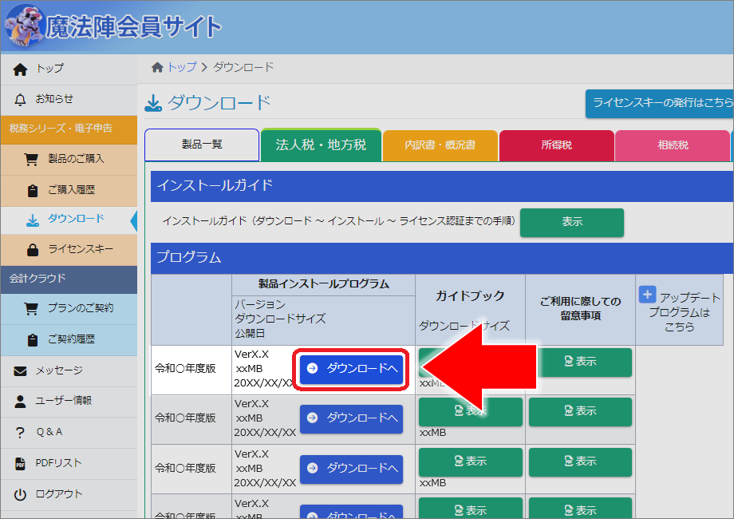Switch to the 内訳書・概況書 tab
The height and width of the screenshot is (519, 734).
(440, 146)
